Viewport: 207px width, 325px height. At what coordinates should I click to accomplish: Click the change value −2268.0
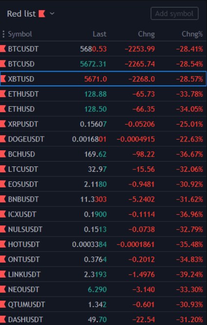click(x=142, y=79)
